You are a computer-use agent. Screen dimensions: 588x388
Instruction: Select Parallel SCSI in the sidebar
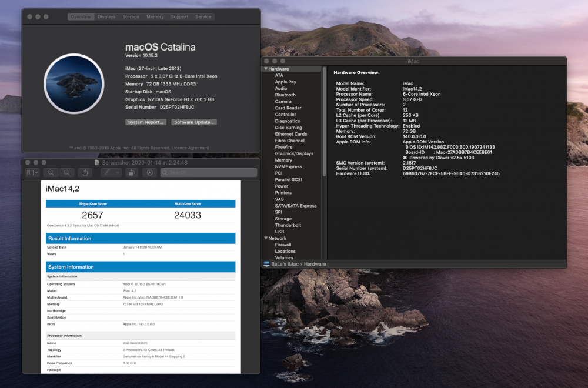click(288, 179)
